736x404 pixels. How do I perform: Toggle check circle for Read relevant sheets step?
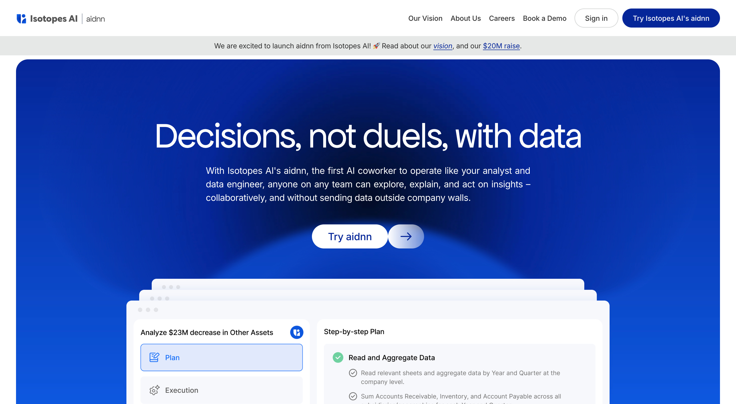click(353, 373)
